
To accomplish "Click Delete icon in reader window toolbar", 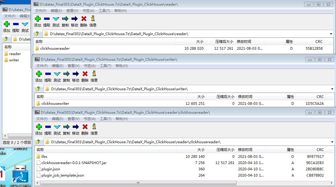I will point(84,19).
